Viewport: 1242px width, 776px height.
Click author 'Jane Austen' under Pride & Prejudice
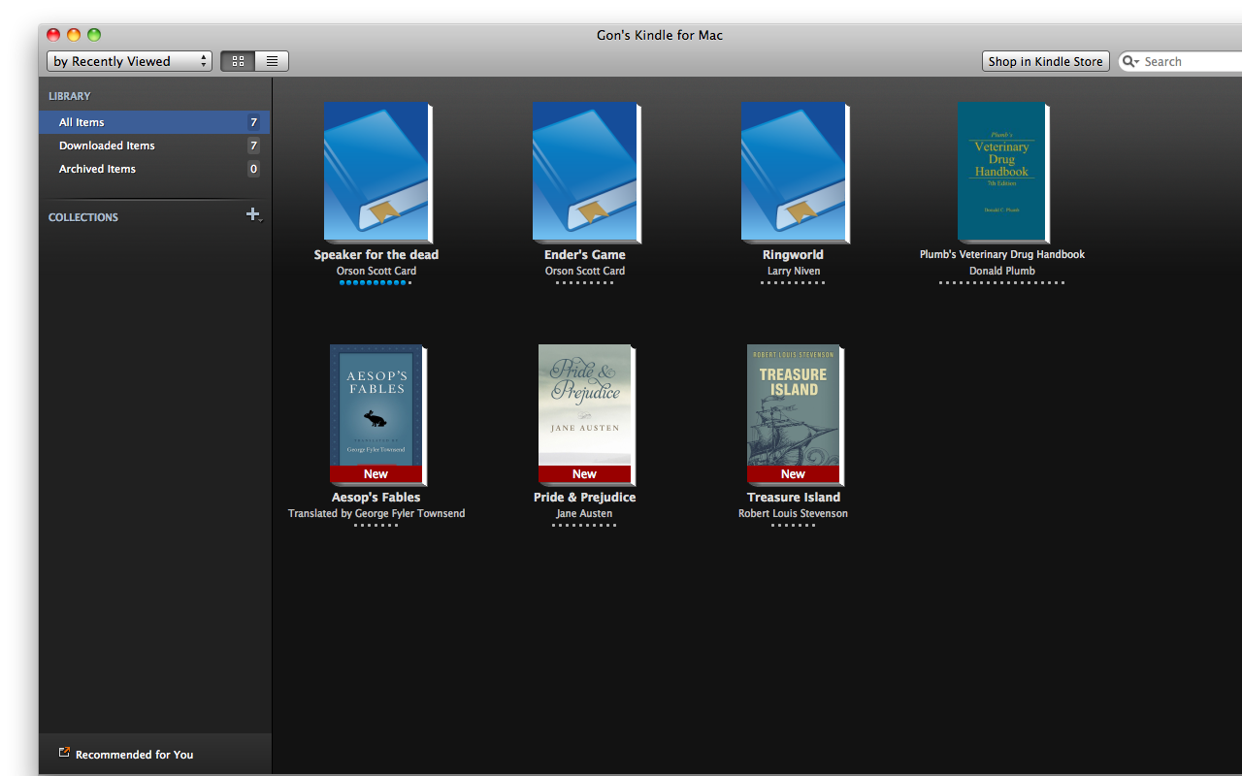585,514
